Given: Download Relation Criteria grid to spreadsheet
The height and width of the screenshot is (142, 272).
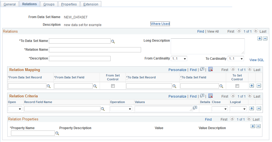Looking at the screenshot, I should [x=211, y=96].
